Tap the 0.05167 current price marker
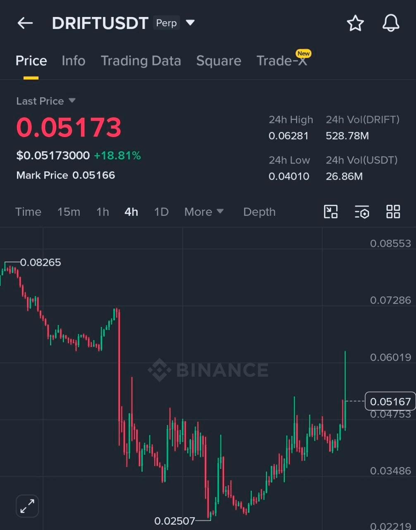This screenshot has width=416, height=530. (390, 401)
